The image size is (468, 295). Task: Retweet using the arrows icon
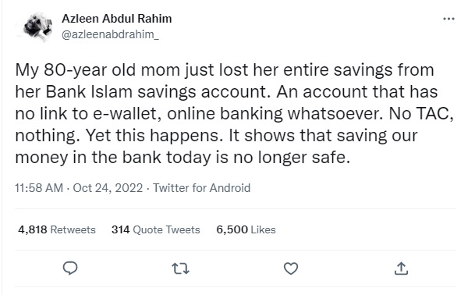[x=181, y=268]
